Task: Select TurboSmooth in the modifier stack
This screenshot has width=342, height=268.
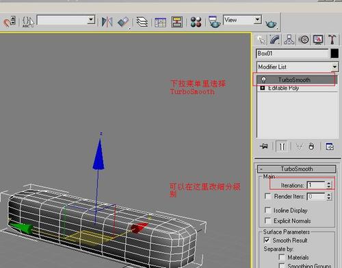Action: pyautogui.click(x=294, y=80)
